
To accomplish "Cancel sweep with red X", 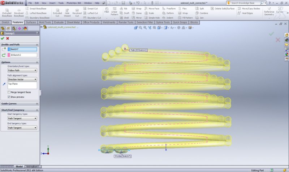I will [8, 38].
